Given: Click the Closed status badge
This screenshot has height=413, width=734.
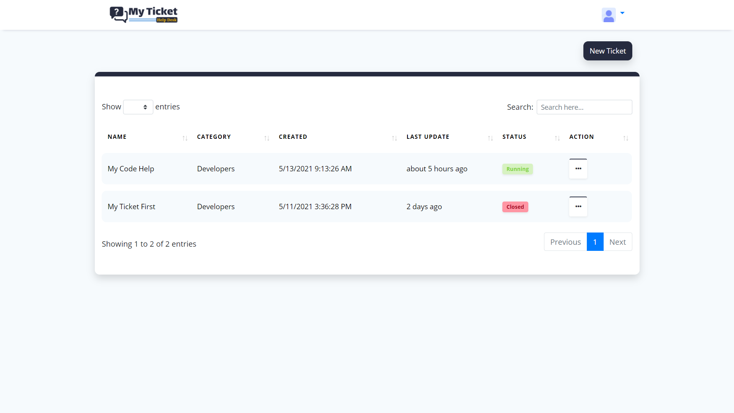Looking at the screenshot, I should tap(515, 206).
